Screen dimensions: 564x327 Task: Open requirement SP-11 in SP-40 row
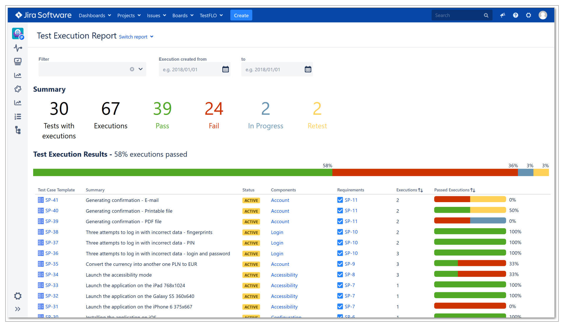coord(351,211)
